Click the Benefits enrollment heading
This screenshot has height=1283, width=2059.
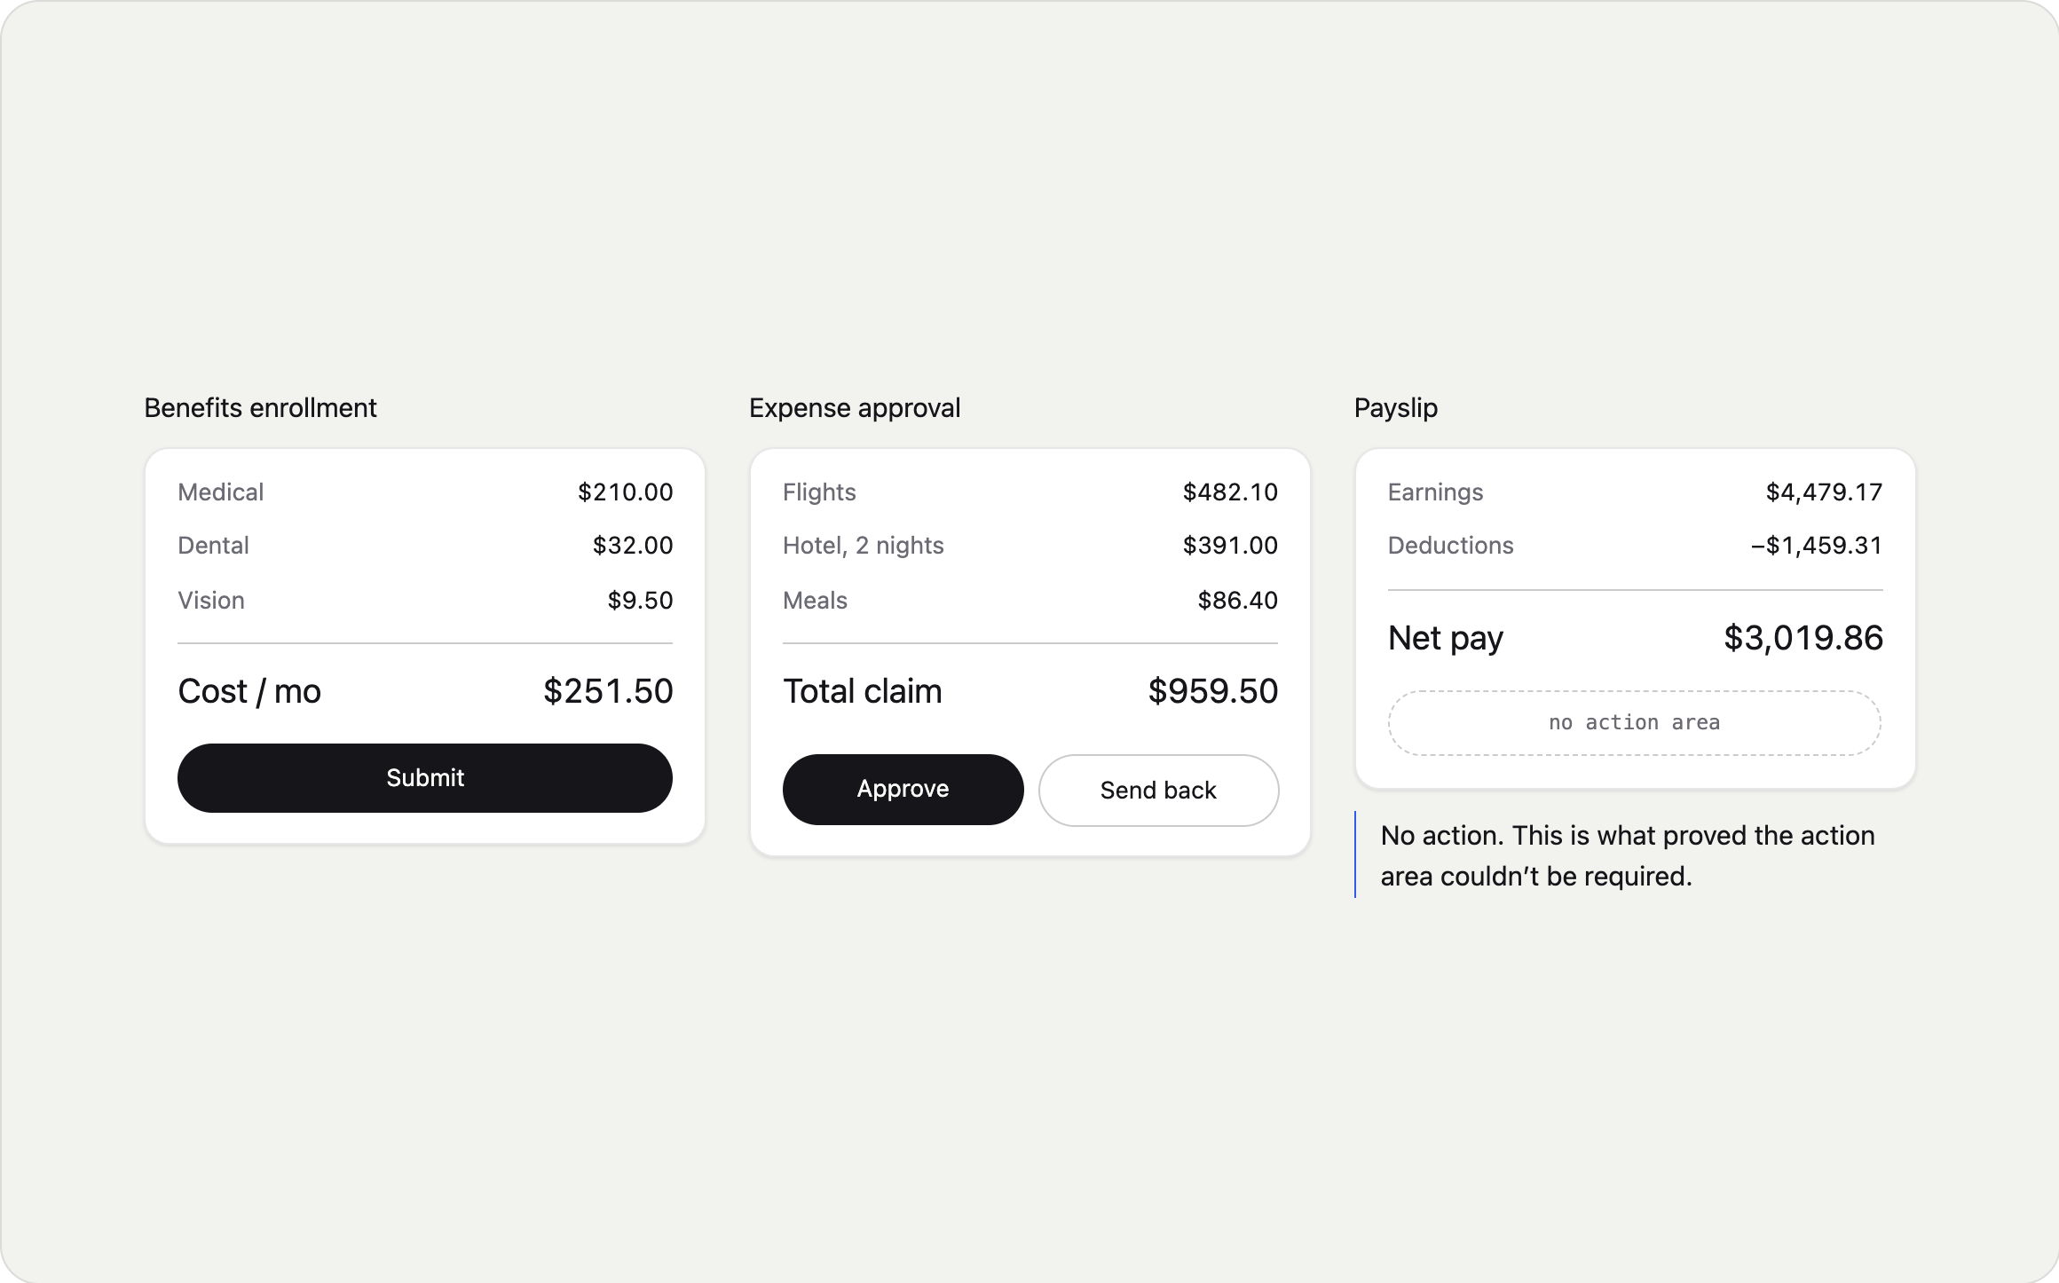[260, 408]
